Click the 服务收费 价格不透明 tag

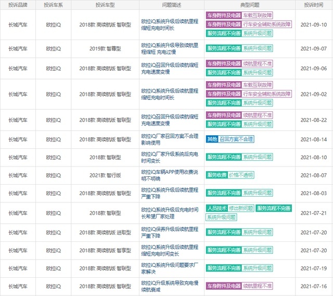(230, 175)
